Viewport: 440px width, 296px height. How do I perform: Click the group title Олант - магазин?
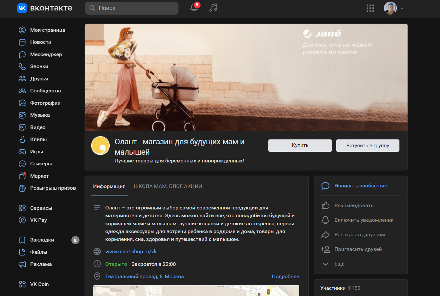pos(179,147)
